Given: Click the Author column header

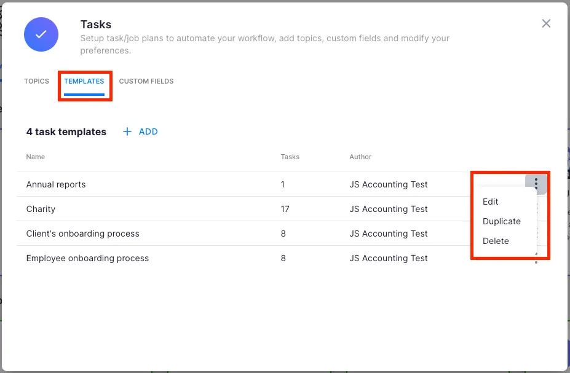Looking at the screenshot, I should coord(360,157).
